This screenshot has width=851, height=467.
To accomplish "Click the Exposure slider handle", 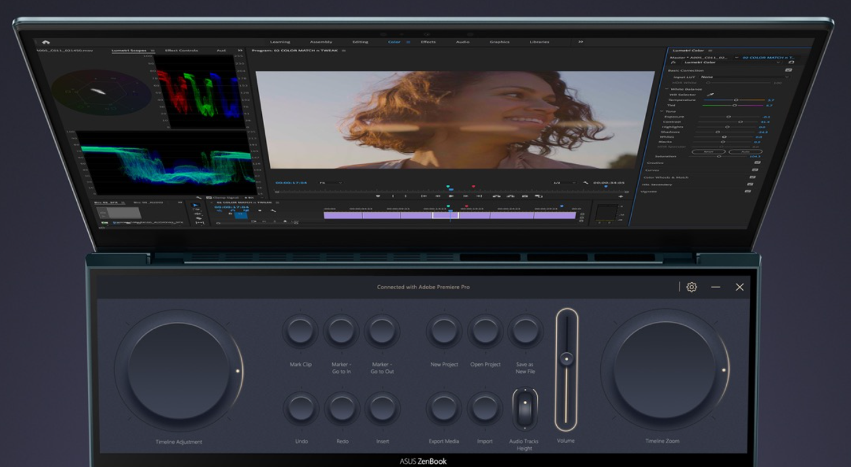I will 728,116.
